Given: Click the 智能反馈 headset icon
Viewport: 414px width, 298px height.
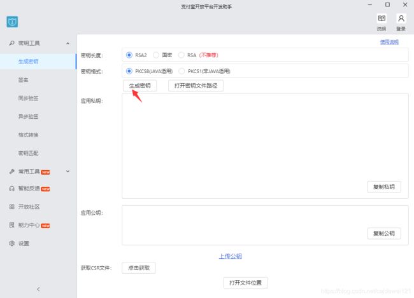Looking at the screenshot, I should point(11,188).
